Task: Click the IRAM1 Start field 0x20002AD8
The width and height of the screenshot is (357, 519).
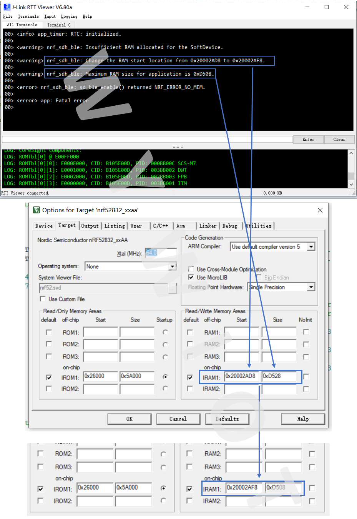Action: click(x=242, y=376)
